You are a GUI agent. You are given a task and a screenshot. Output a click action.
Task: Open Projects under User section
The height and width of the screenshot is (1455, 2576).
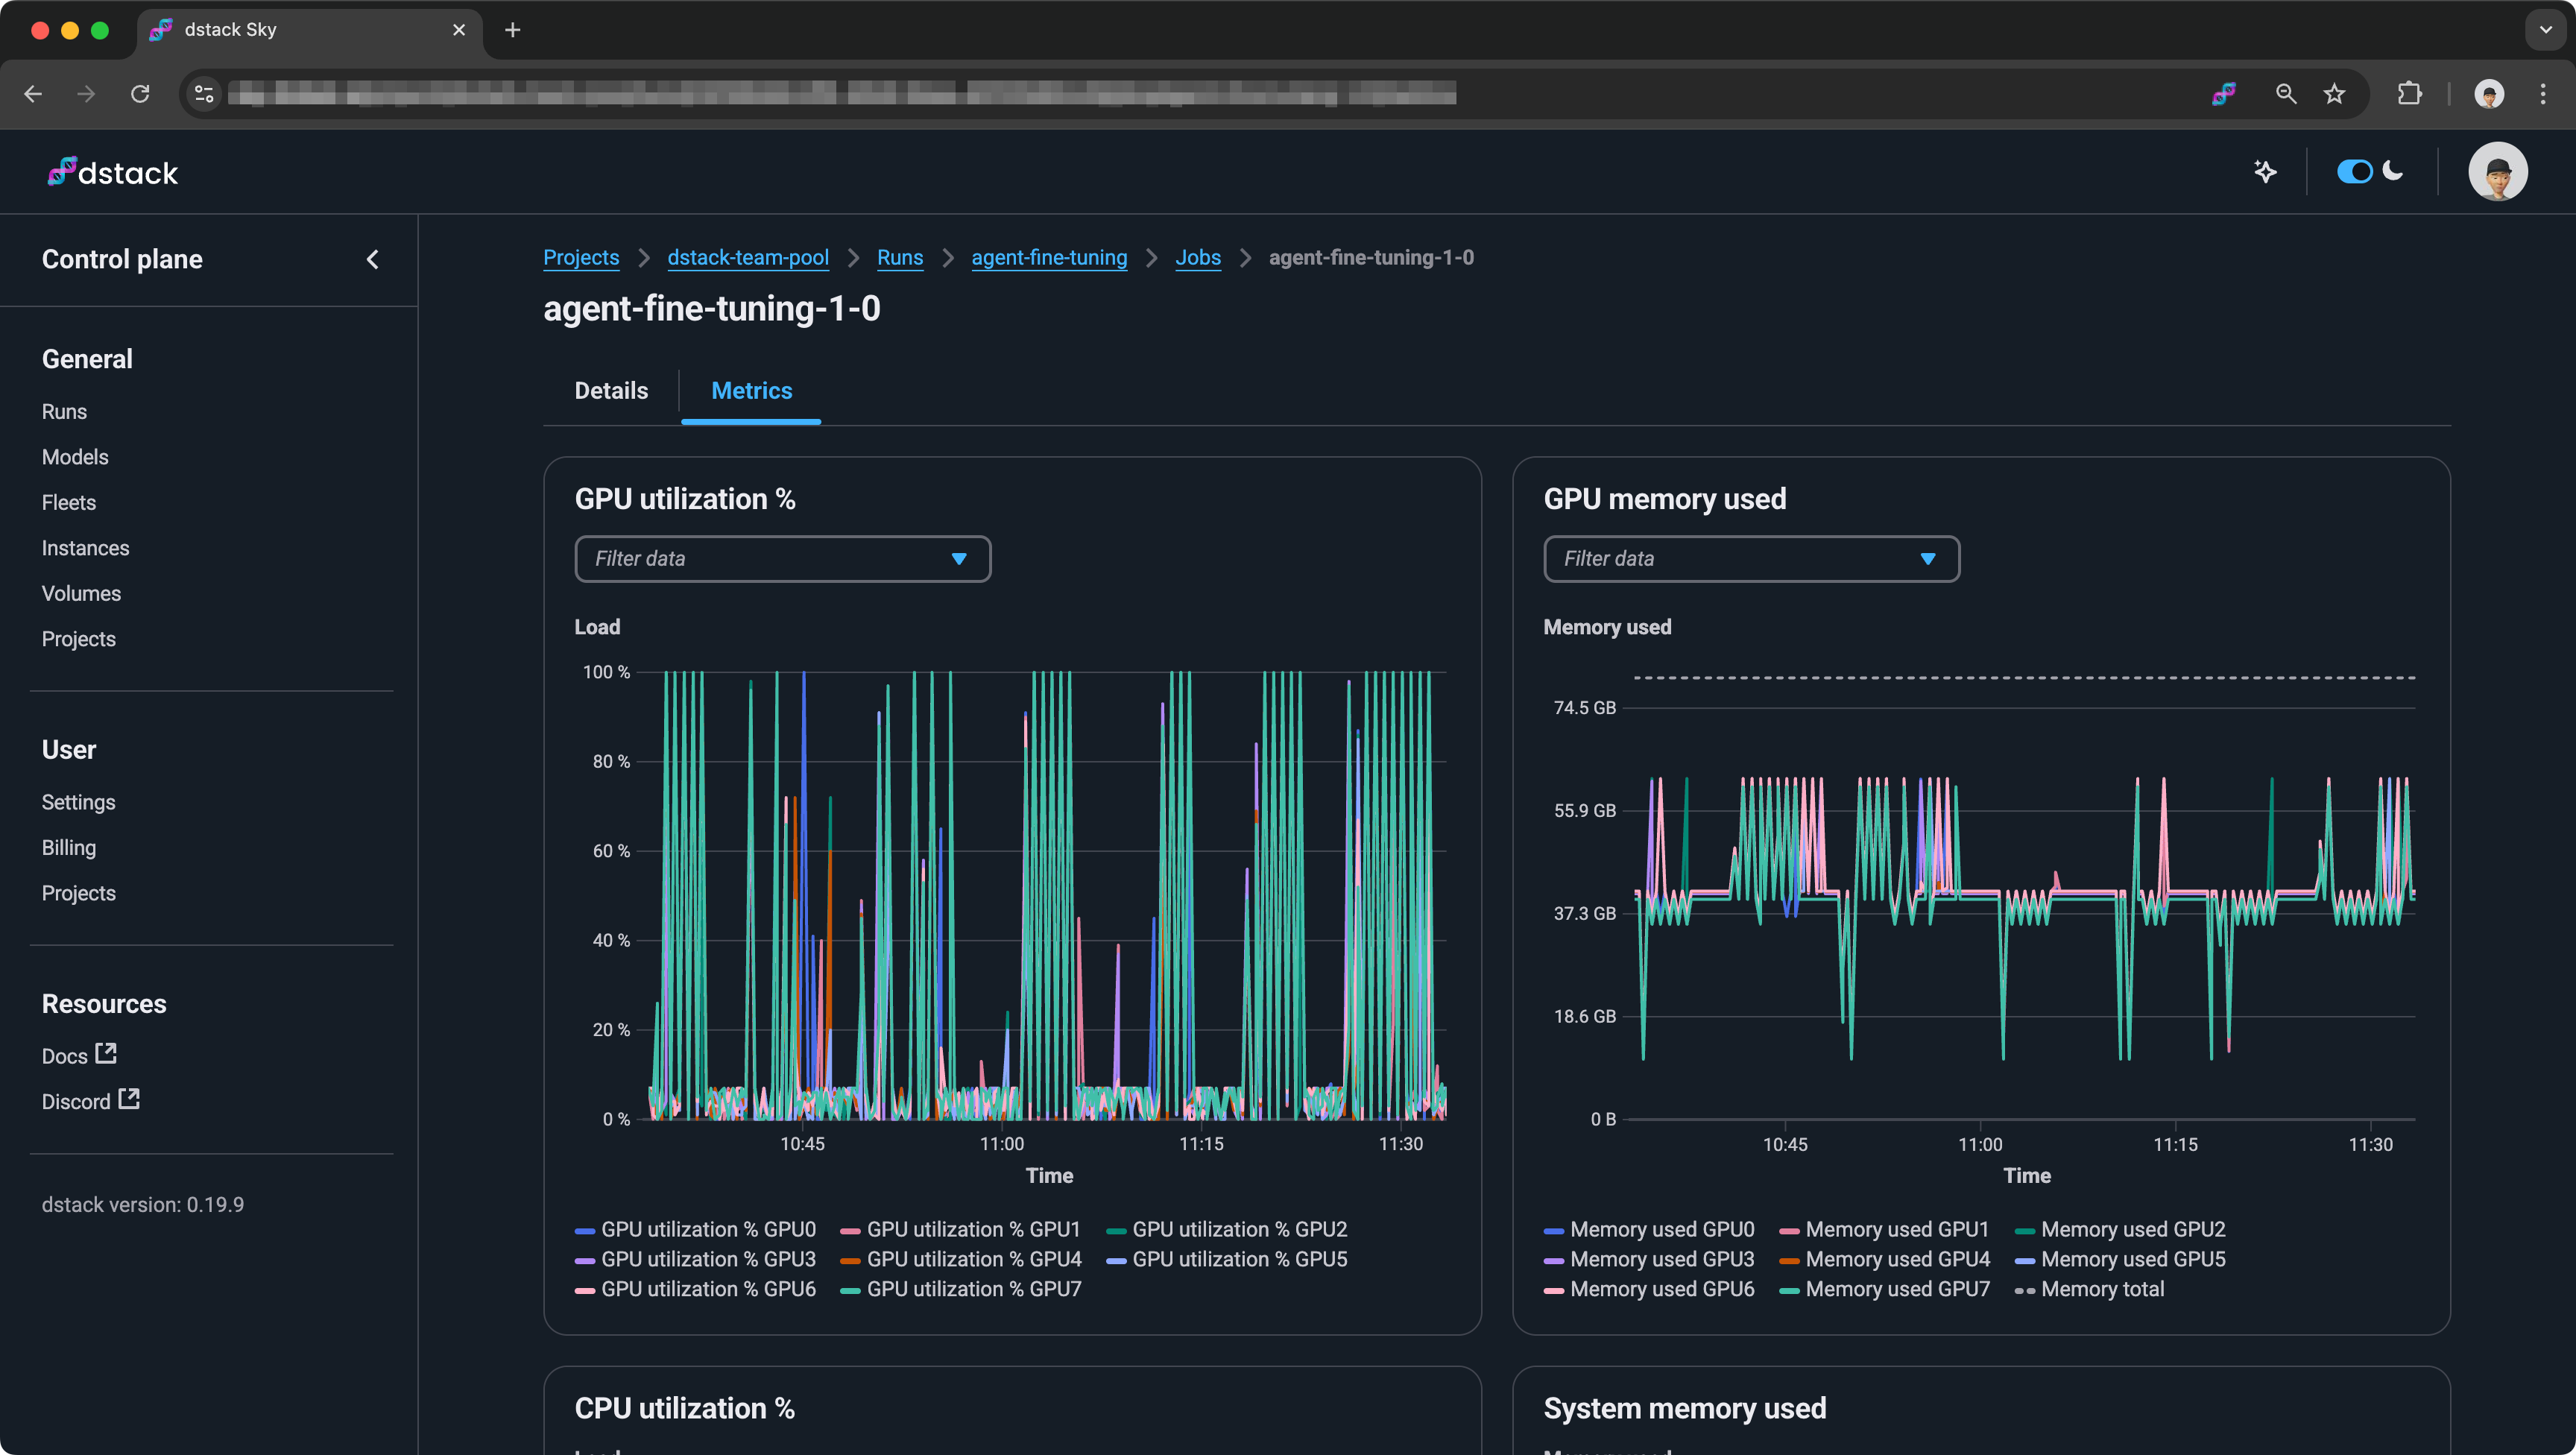[x=79, y=893]
